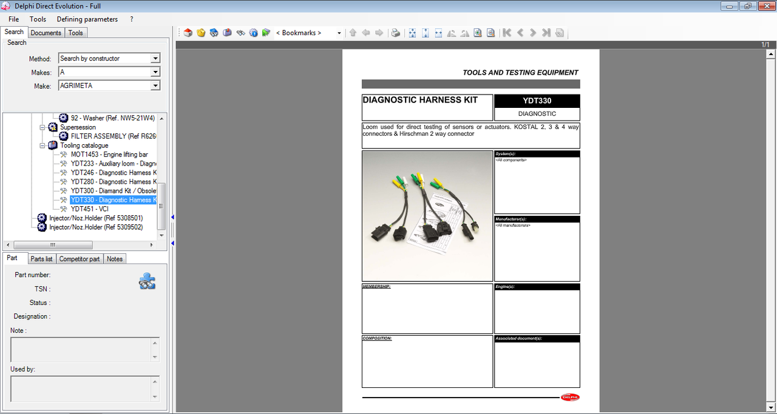777x414 pixels.
Task: Click the blue glasses toolbar icon
Action: pyautogui.click(x=214, y=33)
